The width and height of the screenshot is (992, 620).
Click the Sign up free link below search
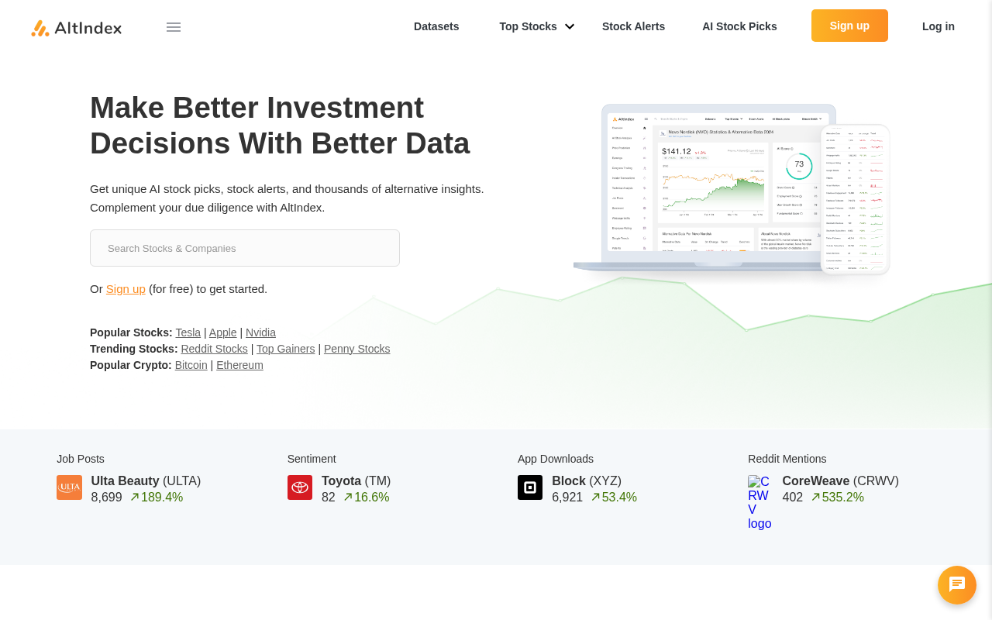[126, 288]
